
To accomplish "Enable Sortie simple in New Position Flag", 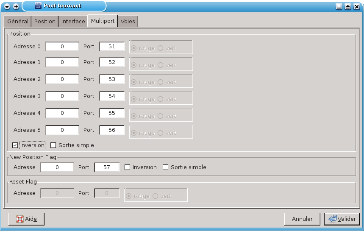I will click(x=166, y=167).
